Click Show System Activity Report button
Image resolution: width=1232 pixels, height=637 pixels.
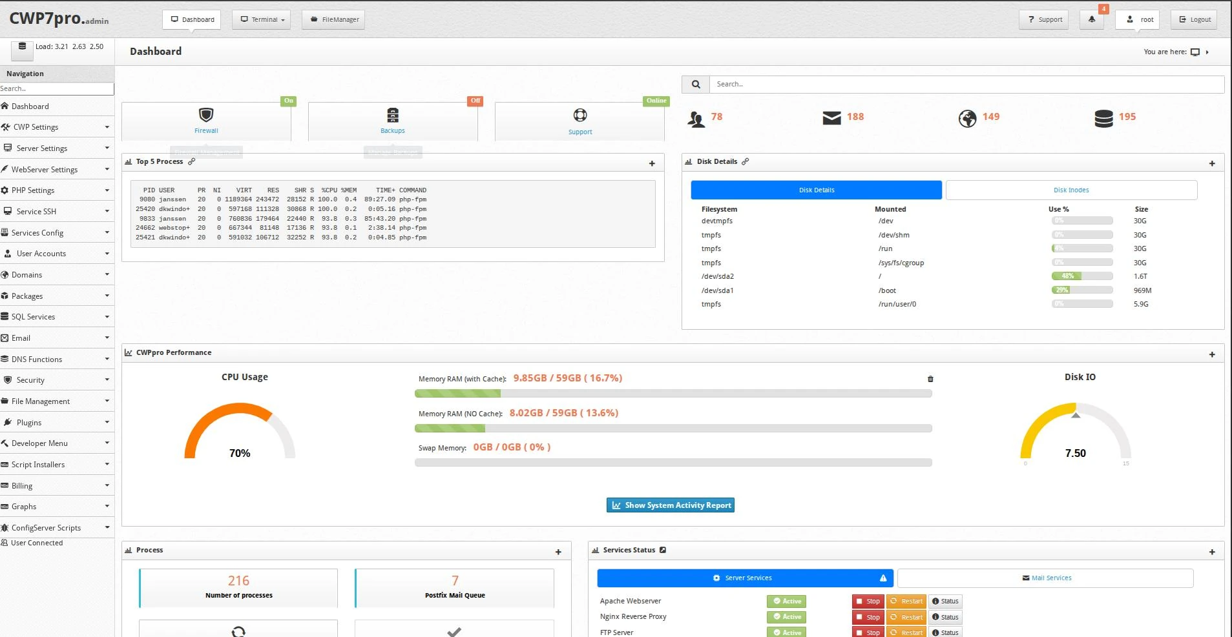click(x=670, y=505)
